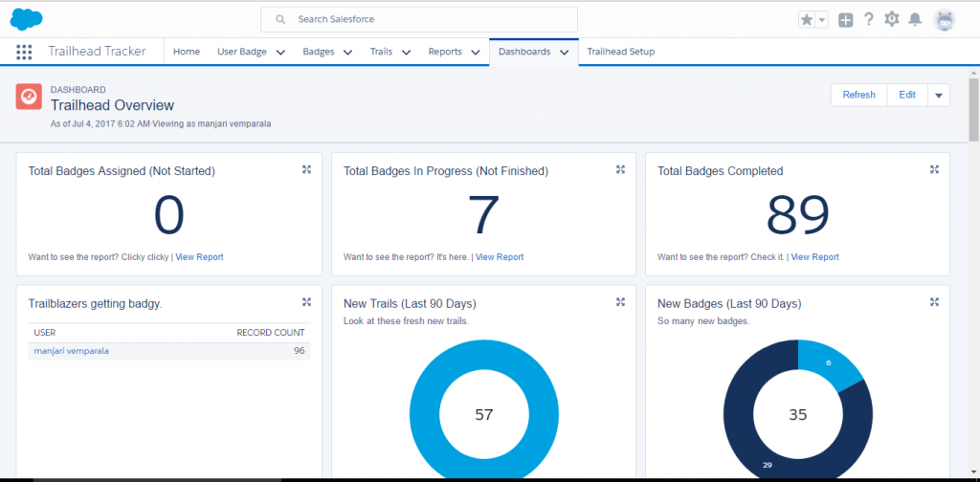The height and width of the screenshot is (482, 980).
Task: Open more actions dropdown next to Edit
Action: click(x=939, y=96)
